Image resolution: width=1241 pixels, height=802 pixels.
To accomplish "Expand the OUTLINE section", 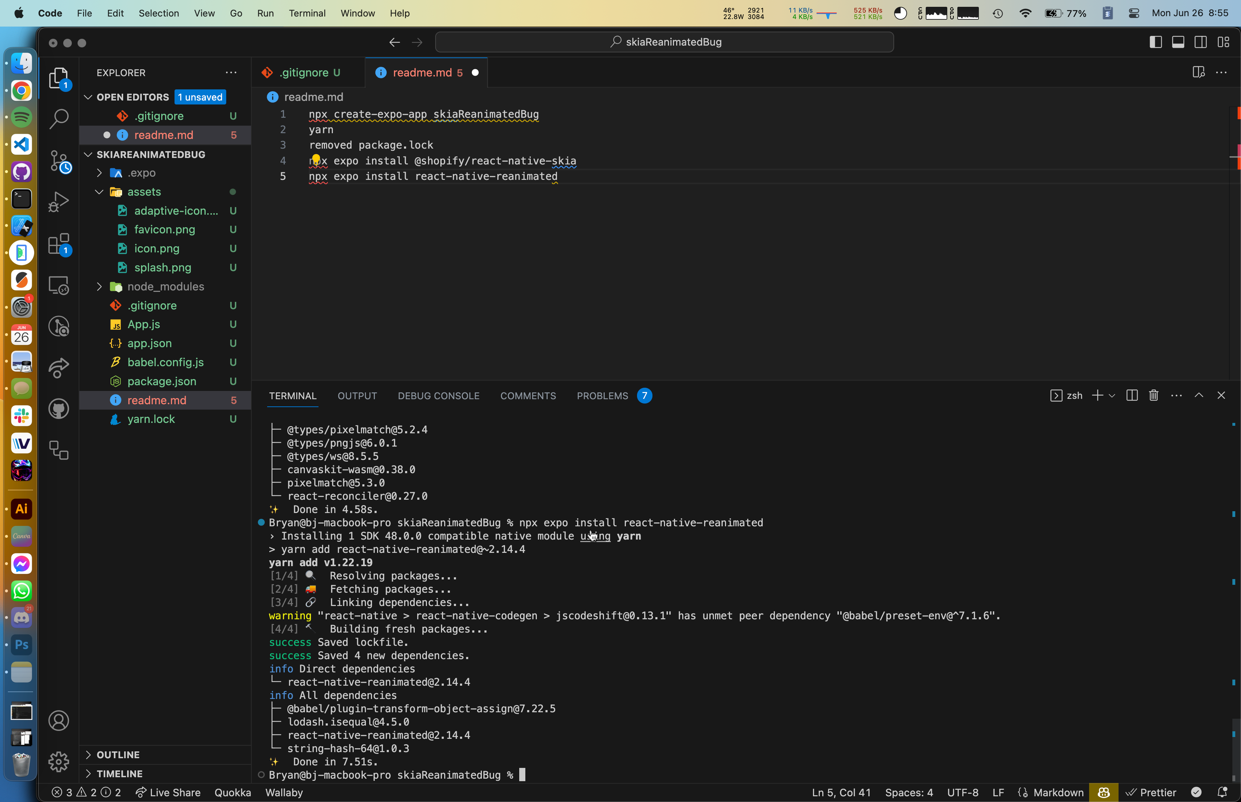I will click(x=118, y=755).
